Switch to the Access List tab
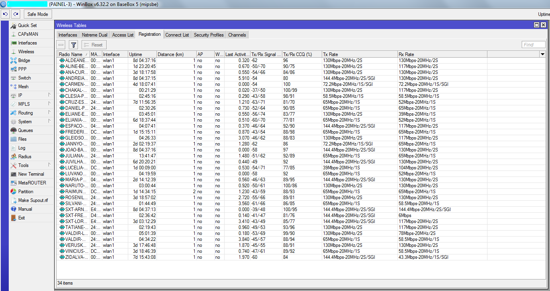This screenshot has height=291, width=550. coord(123,35)
